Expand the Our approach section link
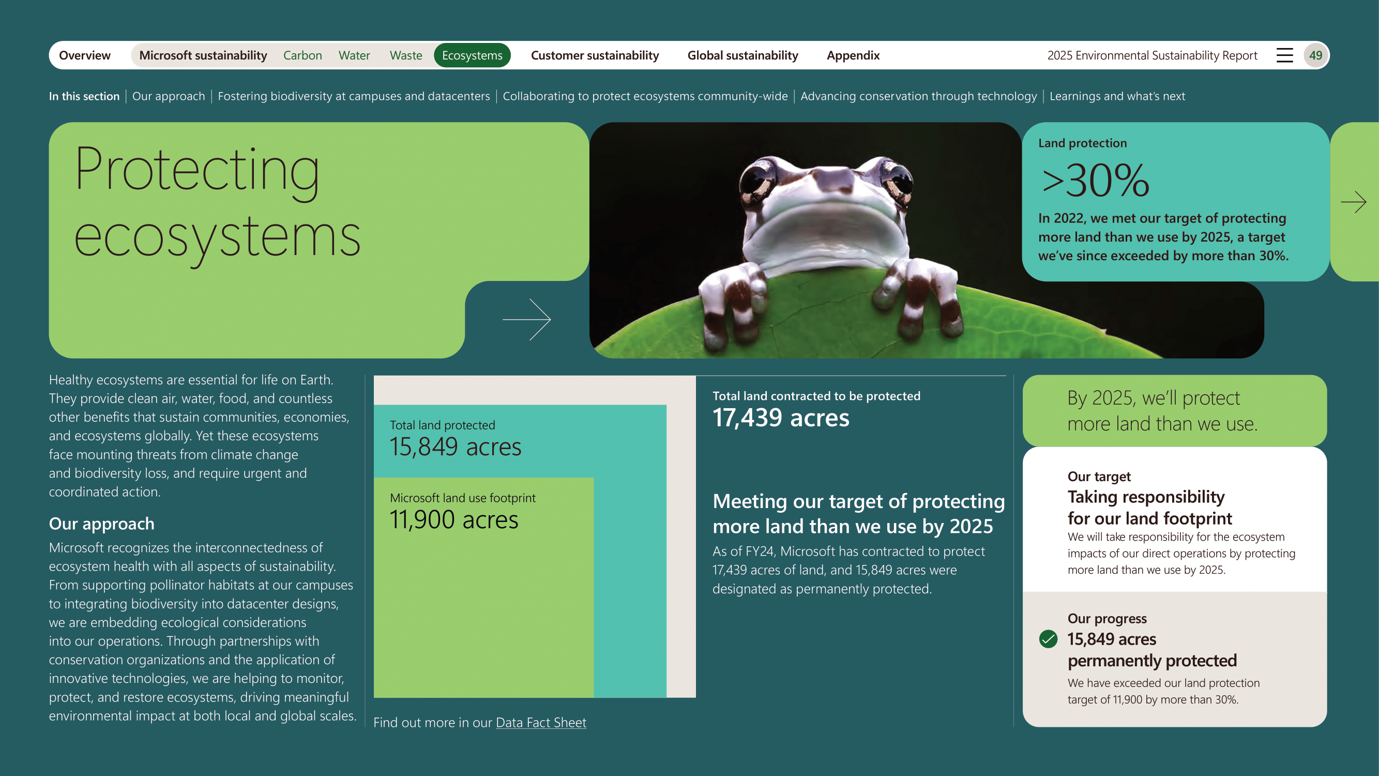The height and width of the screenshot is (776, 1379). pyautogui.click(x=168, y=96)
